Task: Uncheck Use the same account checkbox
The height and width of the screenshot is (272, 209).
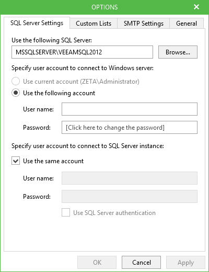Action: (x=16, y=161)
